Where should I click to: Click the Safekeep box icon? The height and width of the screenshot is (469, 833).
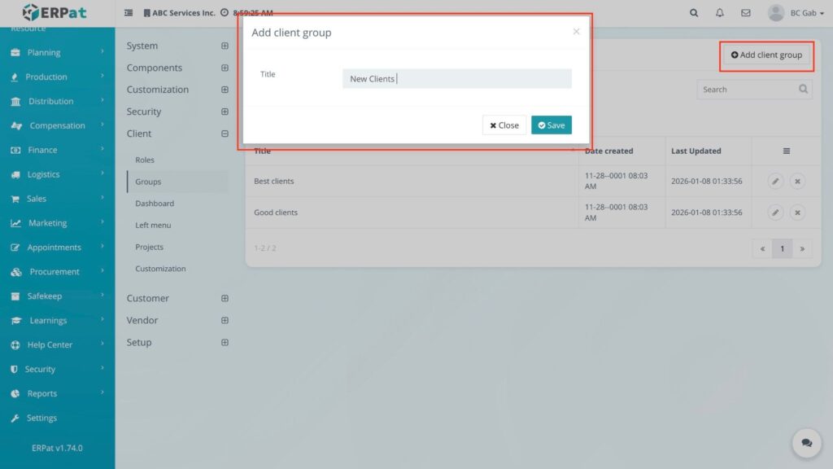click(x=15, y=296)
